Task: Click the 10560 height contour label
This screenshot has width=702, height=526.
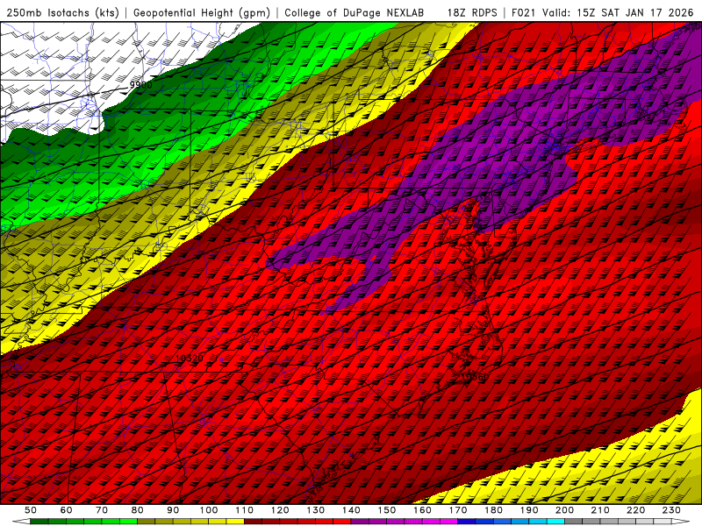Action: [x=475, y=377]
